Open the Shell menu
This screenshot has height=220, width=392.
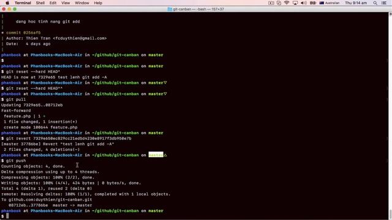point(40,3)
